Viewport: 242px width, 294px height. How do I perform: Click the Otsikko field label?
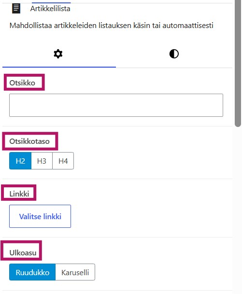(22, 83)
